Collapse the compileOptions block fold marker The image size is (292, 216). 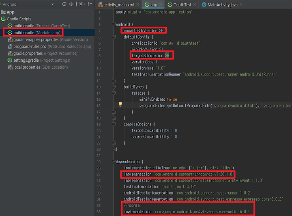click(x=114, y=124)
